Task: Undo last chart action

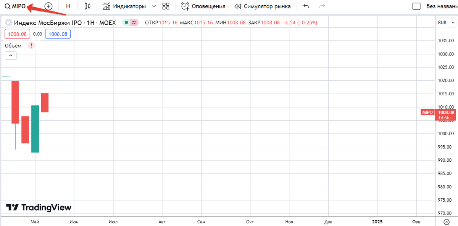Action: (x=306, y=6)
